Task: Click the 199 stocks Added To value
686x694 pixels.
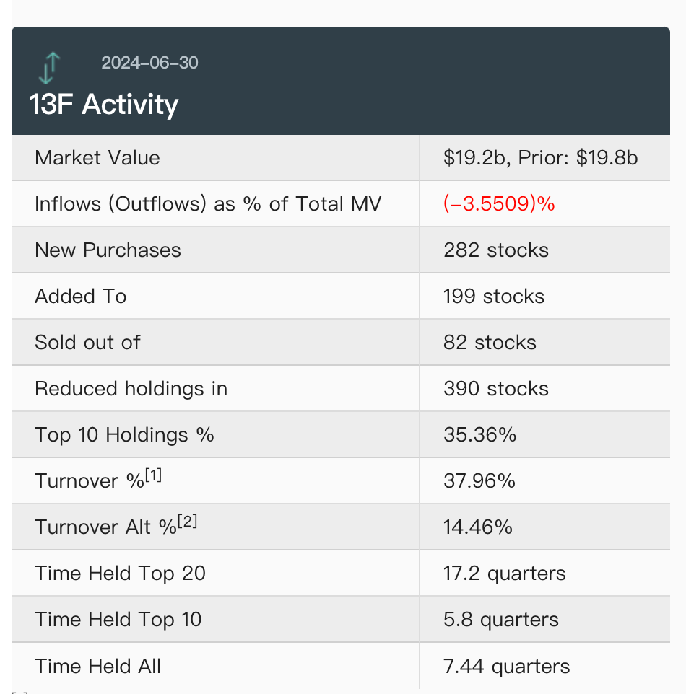Action: click(x=494, y=297)
